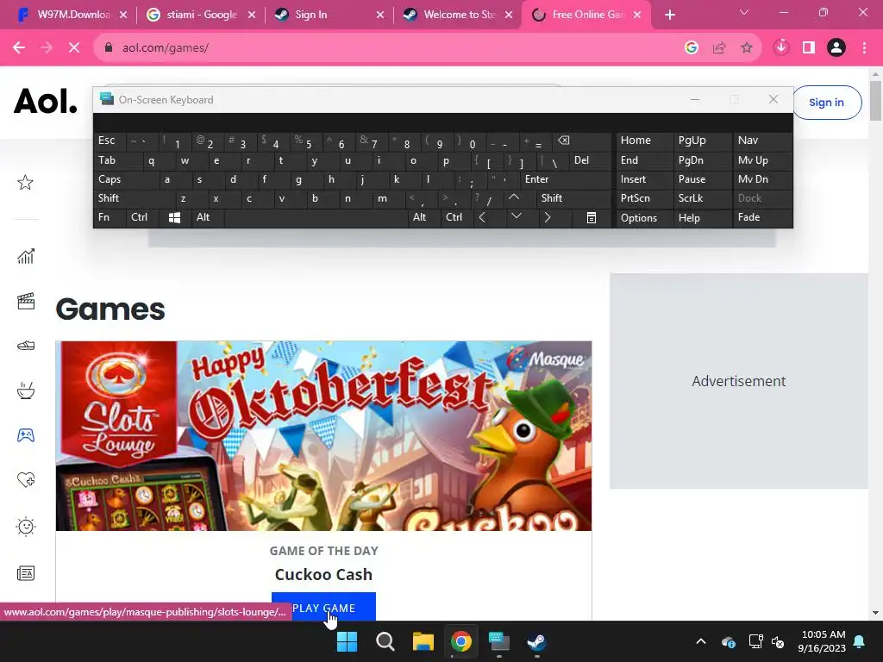
Task: Click the down arrow key on On-Screen Keyboard
Action: click(517, 216)
